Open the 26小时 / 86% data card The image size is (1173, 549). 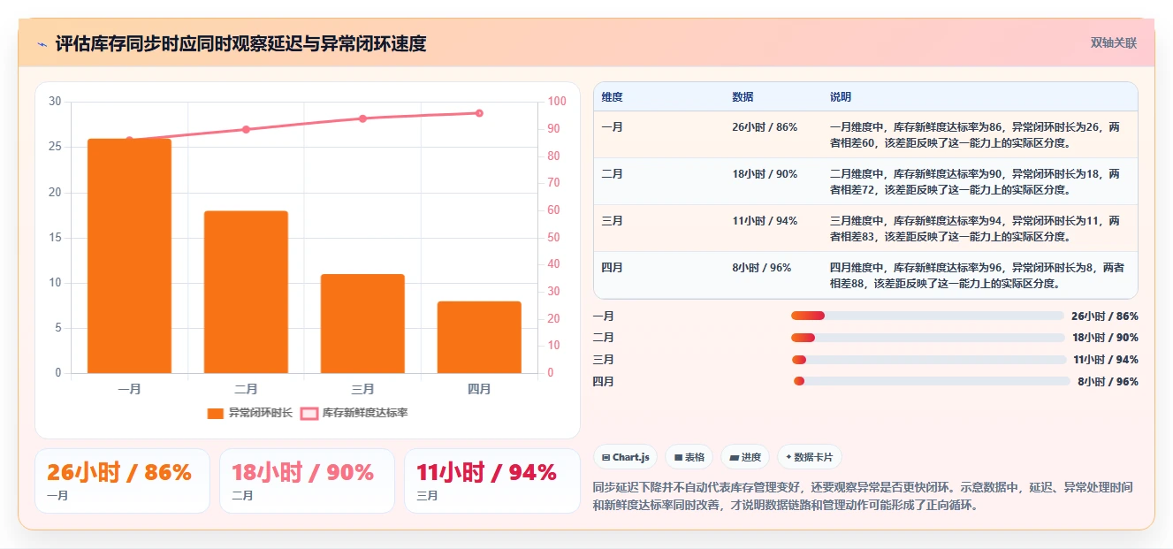pyautogui.click(x=122, y=481)
